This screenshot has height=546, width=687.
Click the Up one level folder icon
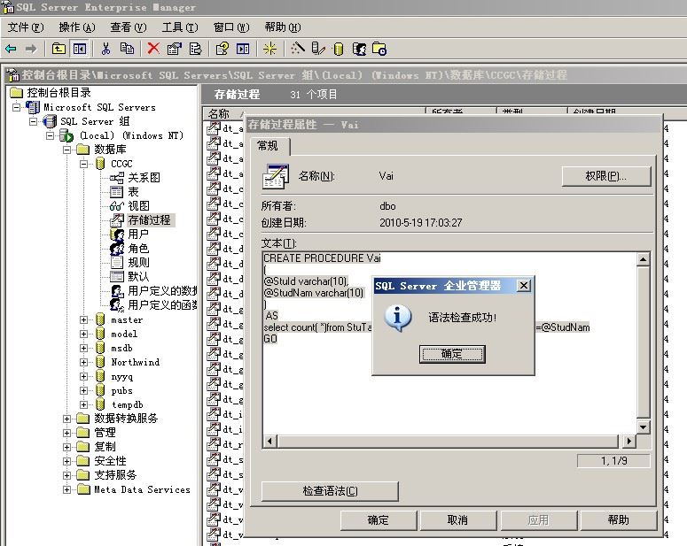(59, 49)
